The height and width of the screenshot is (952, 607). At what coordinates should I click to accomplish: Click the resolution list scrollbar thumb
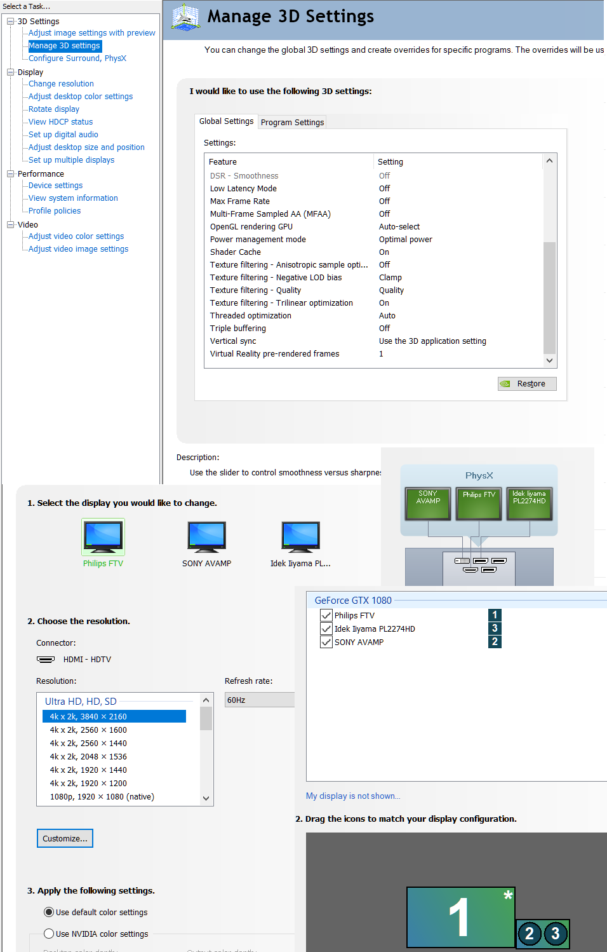[x=206, y=718]
